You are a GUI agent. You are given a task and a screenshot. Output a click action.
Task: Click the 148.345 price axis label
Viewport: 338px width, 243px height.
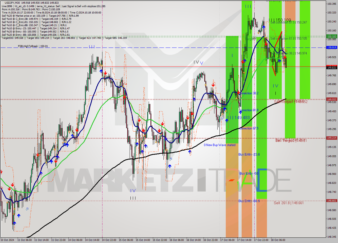click(332, 237)
